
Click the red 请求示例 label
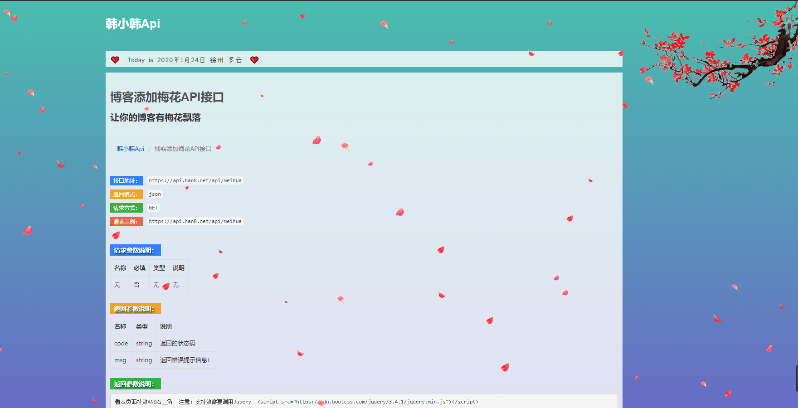[126, 222]
